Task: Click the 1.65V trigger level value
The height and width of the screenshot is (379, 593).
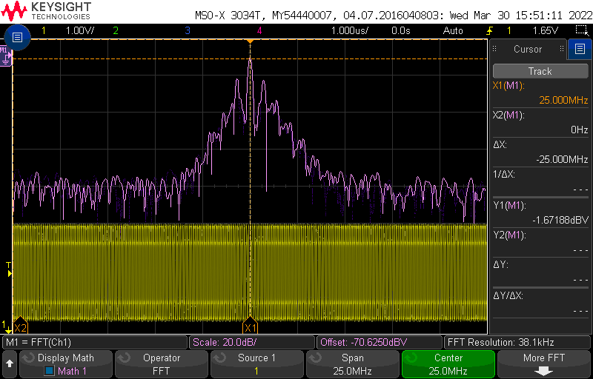Action: pyautogui.click(x=545, y=30)
